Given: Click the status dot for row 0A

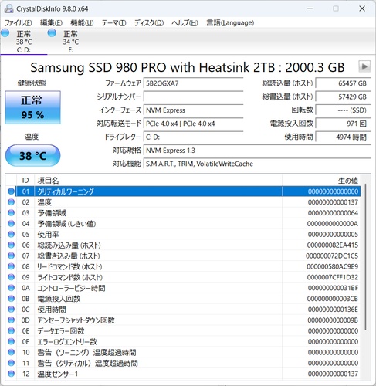Looking at the screenshot, I should 11,288.
